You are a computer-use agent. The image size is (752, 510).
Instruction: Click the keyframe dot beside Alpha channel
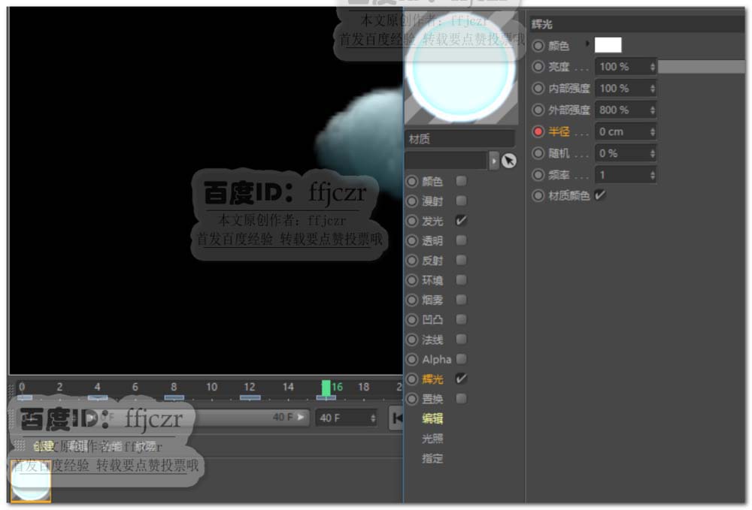[412, 360]
